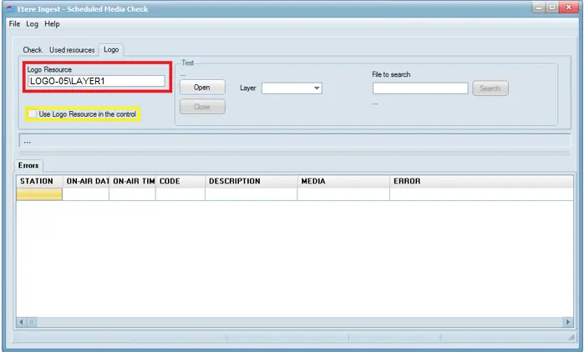
Task: Click the Logo Resource text field
Action: [96, 81]
